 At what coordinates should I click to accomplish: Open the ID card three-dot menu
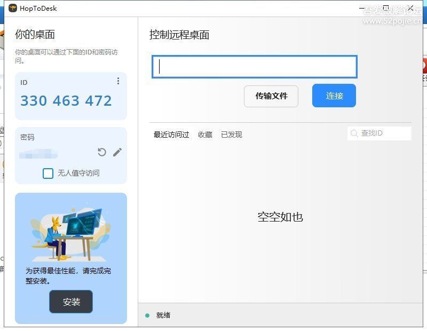tap(118, 81)
